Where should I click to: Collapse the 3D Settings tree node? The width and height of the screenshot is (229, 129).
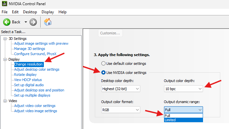coord(5,39)
